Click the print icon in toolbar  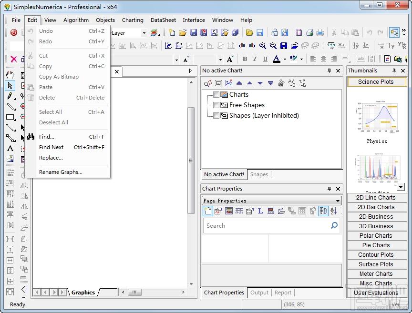(309, 32)
